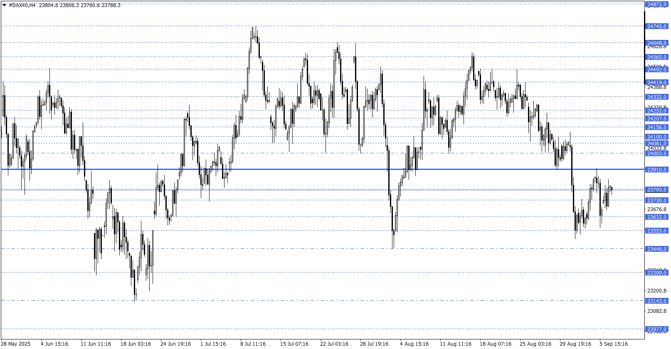Click the 25 Aug 03:16 time label
The width and height of the screenshot is (671, 349).
pyautogui.click(x=535, y=344)
